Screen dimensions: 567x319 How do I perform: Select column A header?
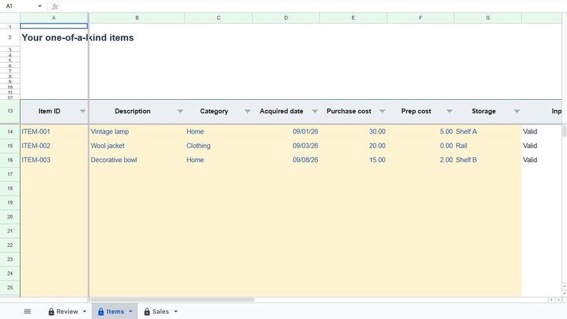(54, 18)
